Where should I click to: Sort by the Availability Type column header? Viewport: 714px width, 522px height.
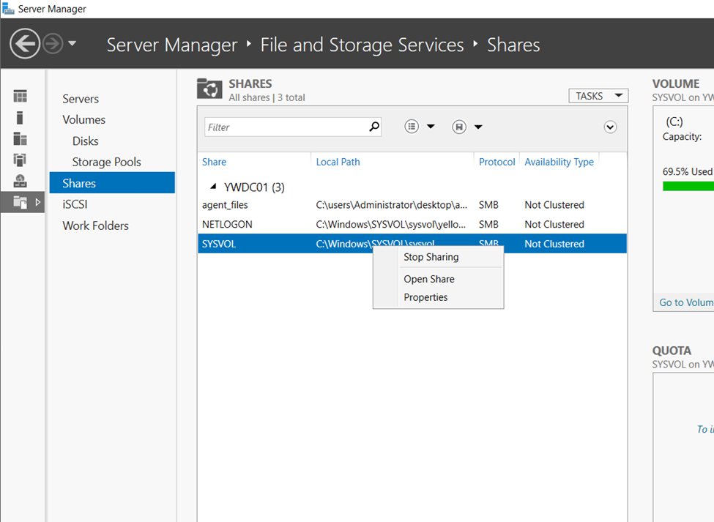[559, 162]
